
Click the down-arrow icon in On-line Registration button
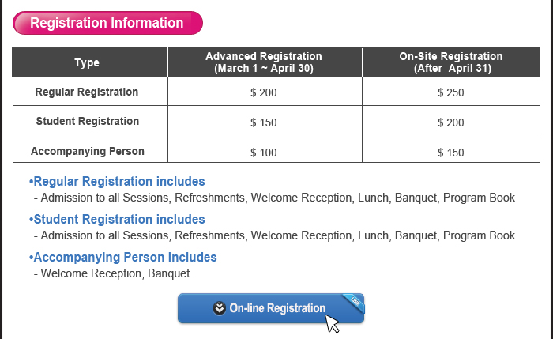pyautogui.click(x=220, y=308)
